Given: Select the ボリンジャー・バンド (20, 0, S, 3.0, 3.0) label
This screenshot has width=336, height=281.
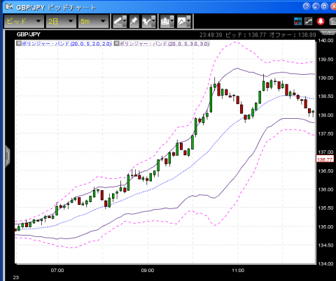Looking at the screenshot, I should click(x=164, y=43).
